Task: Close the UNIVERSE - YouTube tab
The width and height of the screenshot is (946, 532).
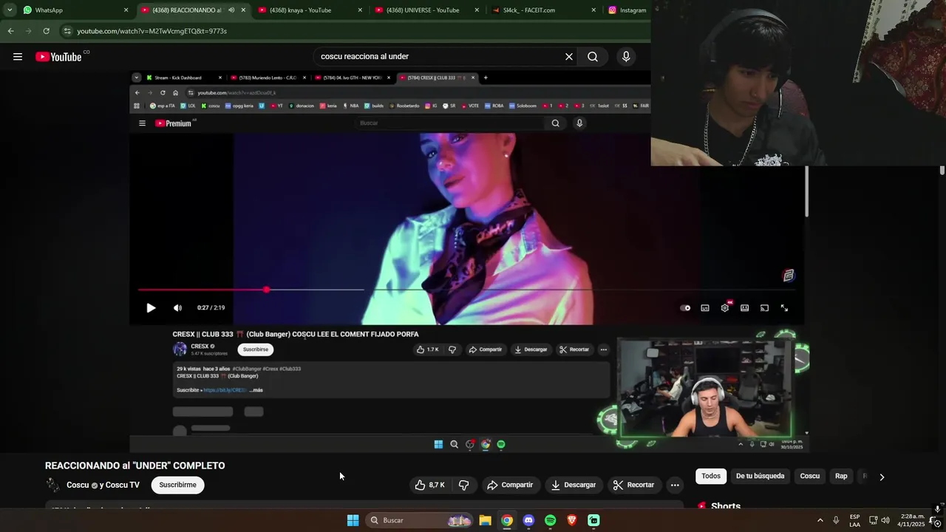Action: tap(477, 10)
